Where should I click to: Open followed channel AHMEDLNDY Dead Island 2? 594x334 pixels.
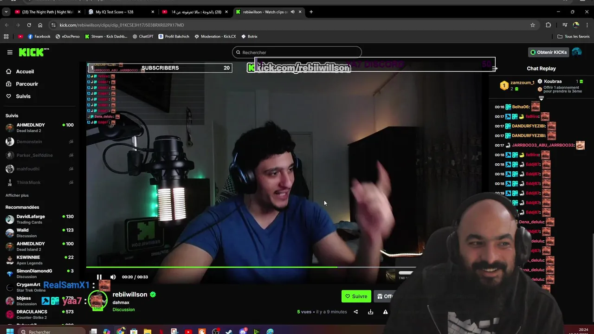tap(39, 128)
